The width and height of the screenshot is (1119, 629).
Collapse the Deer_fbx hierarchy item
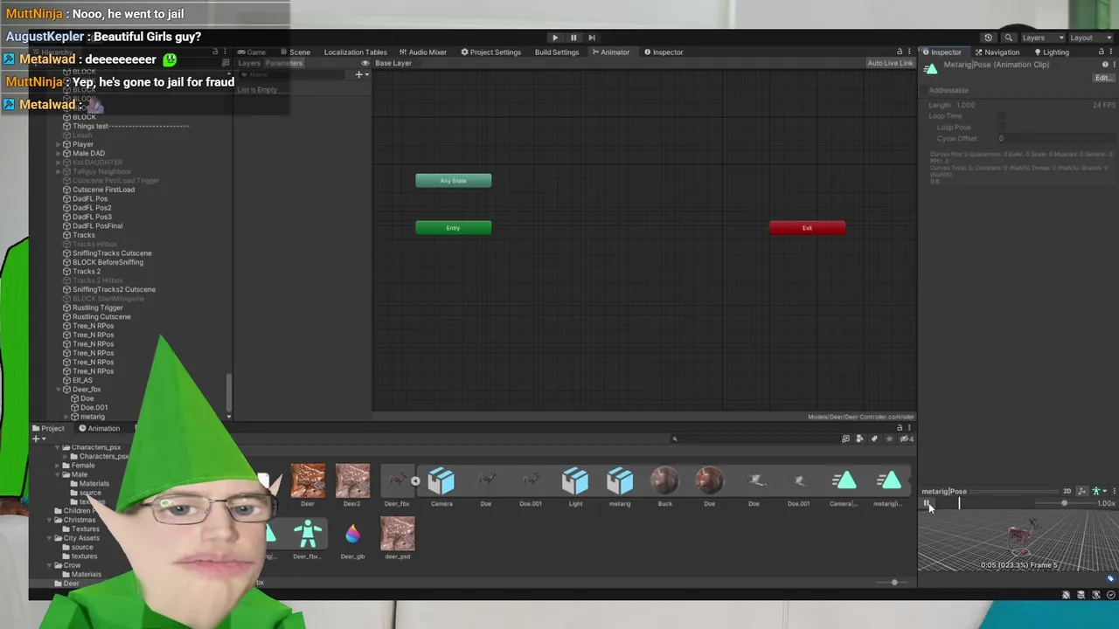tap(59, 390)
